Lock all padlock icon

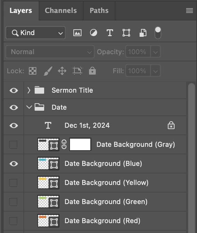pos(92,71)
